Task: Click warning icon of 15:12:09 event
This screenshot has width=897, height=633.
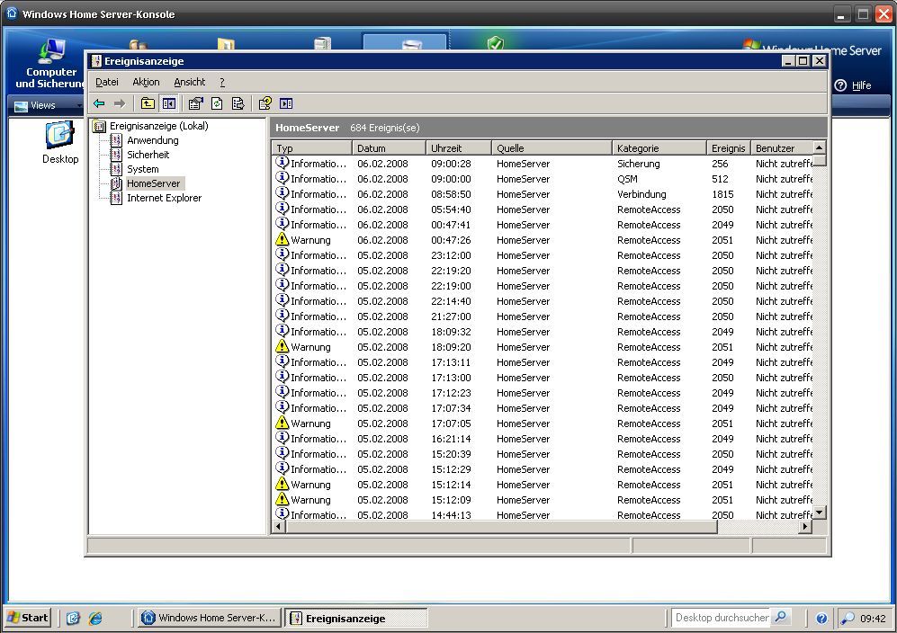Action: [282, 499]
